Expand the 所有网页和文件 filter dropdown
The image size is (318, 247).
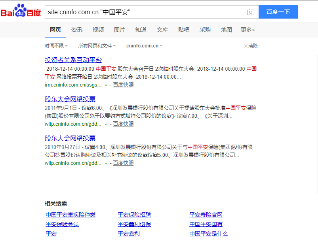pos(97,46)
